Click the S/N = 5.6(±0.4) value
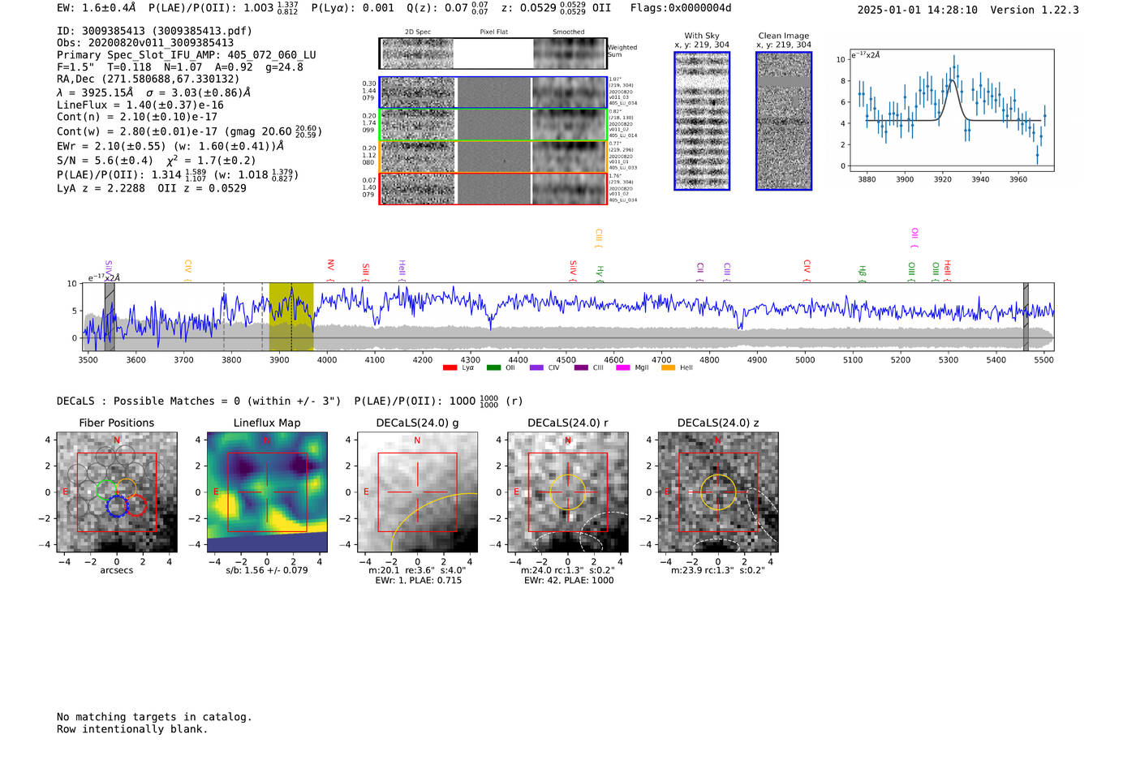1136x773 pixels. (x=105, y=161)
